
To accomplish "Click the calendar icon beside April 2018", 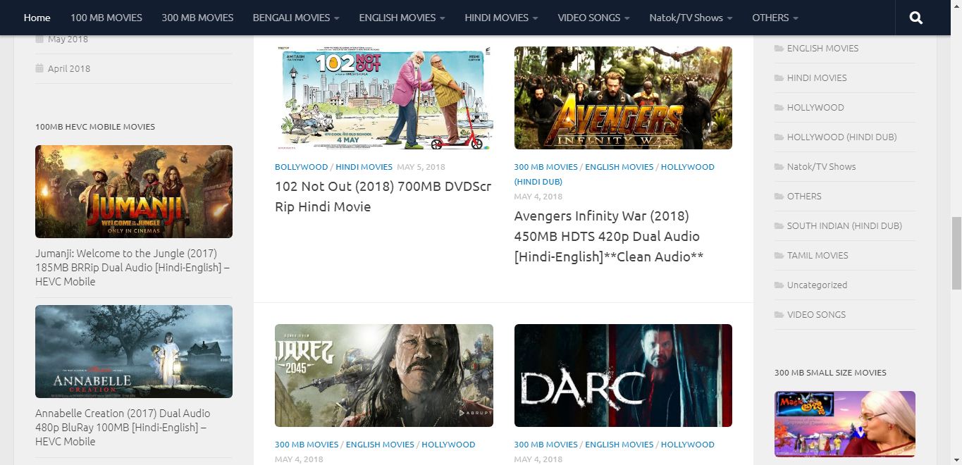I will (41, 68).
